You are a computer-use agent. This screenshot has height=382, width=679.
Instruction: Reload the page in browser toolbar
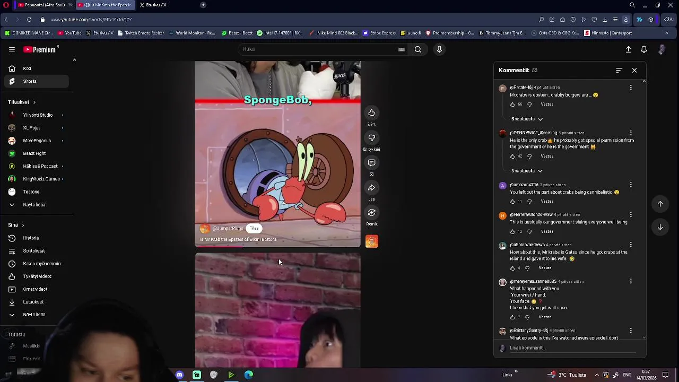pos(29,20)
